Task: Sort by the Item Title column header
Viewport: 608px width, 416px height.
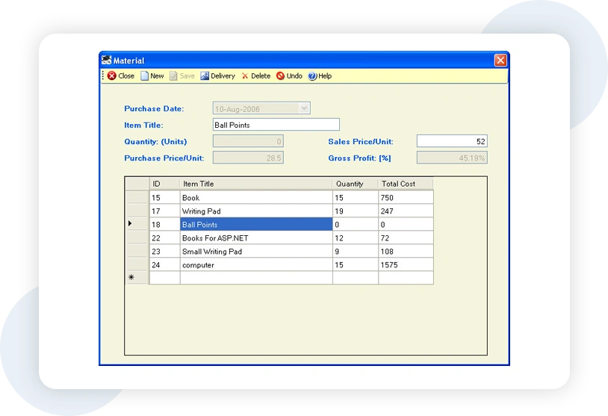Action: (x=255, y=184)
